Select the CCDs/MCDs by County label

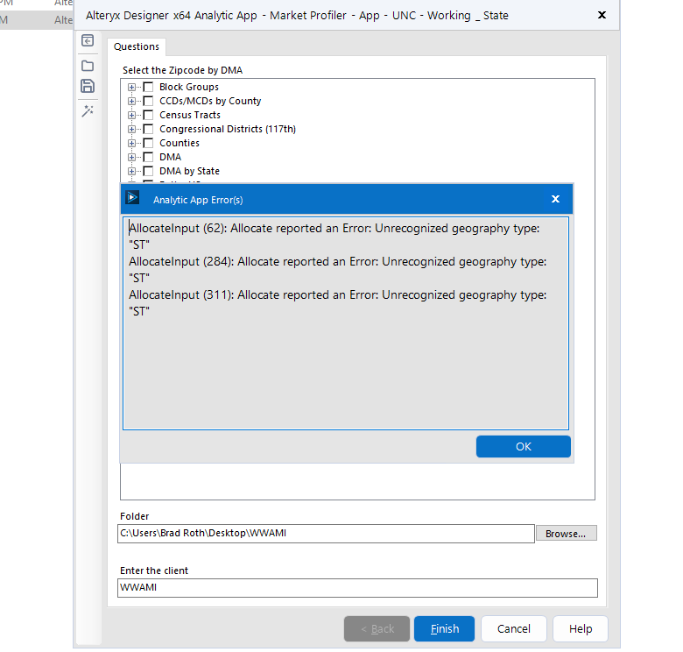[210, 101]
